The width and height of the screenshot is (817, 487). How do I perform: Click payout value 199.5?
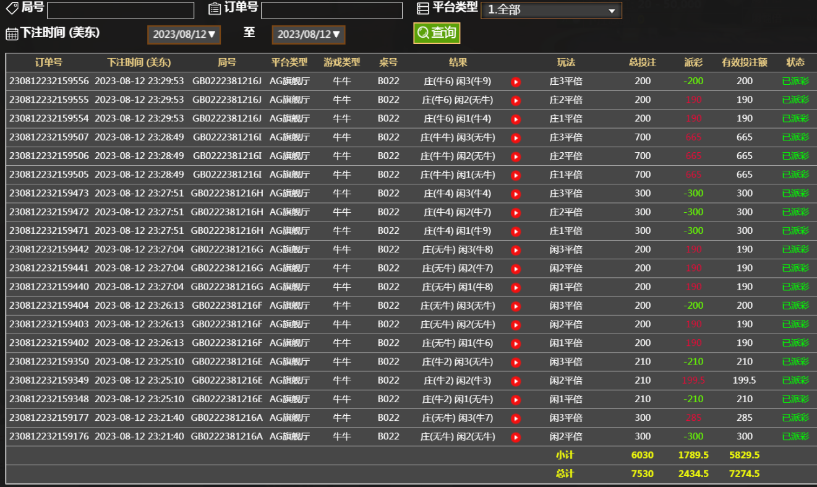tap(693, 381)
